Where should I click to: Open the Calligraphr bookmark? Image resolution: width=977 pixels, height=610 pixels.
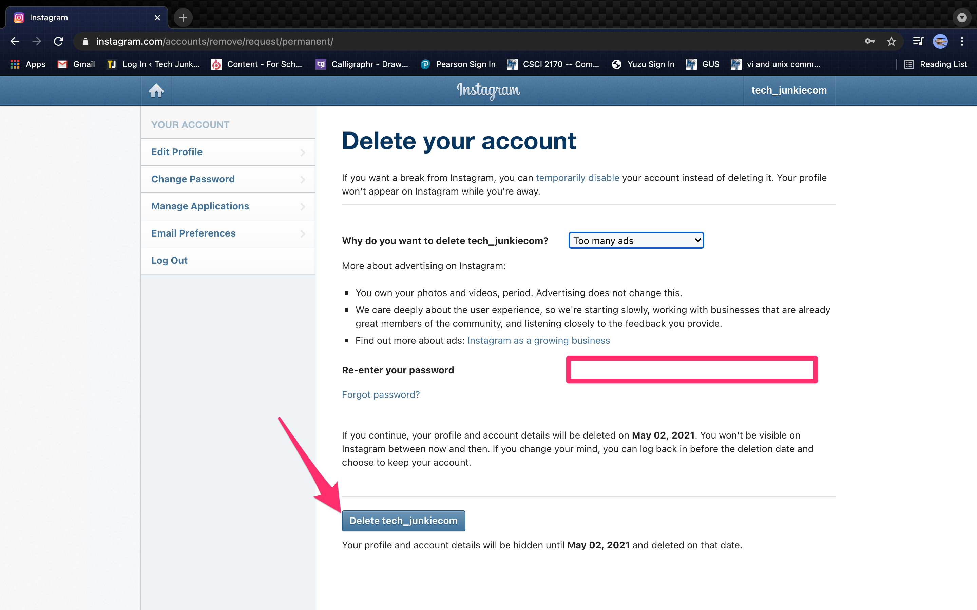(362, 64)
